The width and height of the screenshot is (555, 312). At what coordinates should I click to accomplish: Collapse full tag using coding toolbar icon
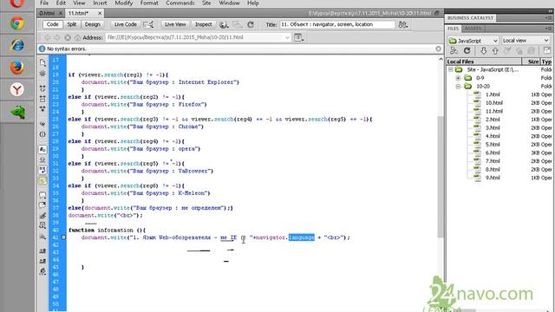[42, 88]
